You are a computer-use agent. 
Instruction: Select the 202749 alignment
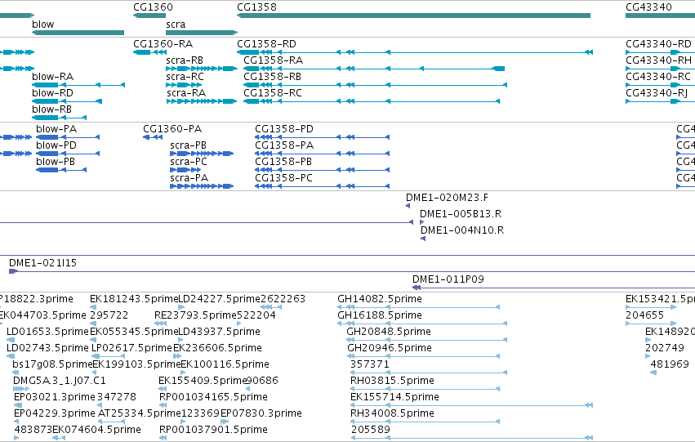648,356
